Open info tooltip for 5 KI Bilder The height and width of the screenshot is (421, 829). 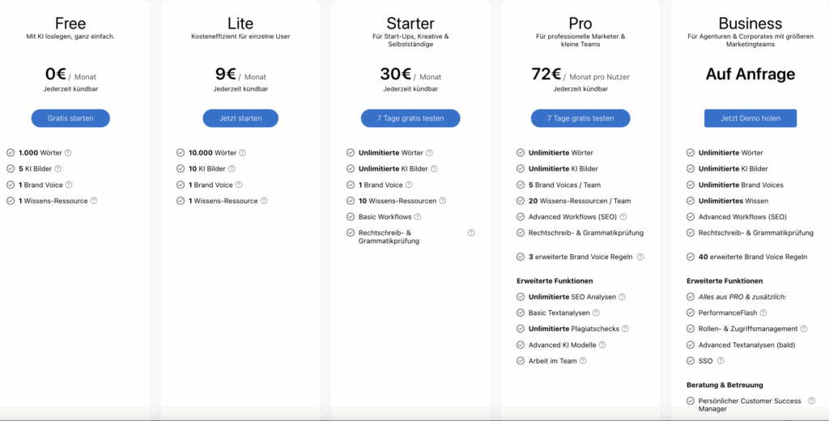(57, 168)
